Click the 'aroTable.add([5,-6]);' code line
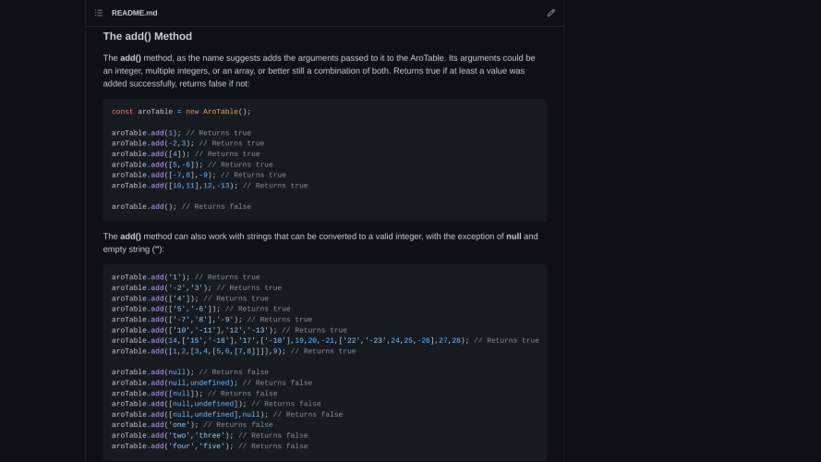Screen dimensions: 821x462 pos(192,164)
